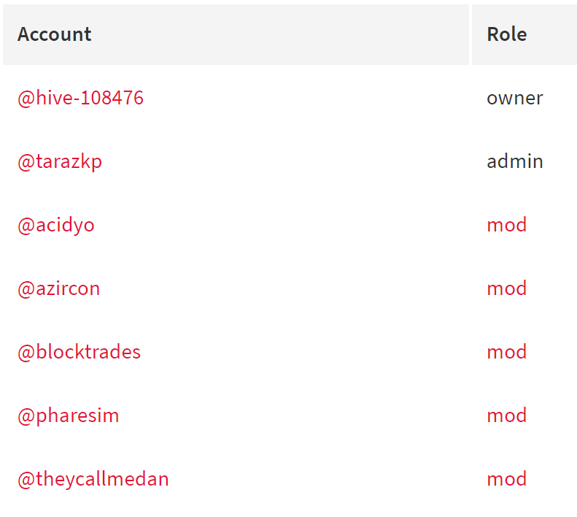The width and height of the screenshot is (577, 517).
Task: Open the @hive-108476 account link
Action: click(80, 98)
